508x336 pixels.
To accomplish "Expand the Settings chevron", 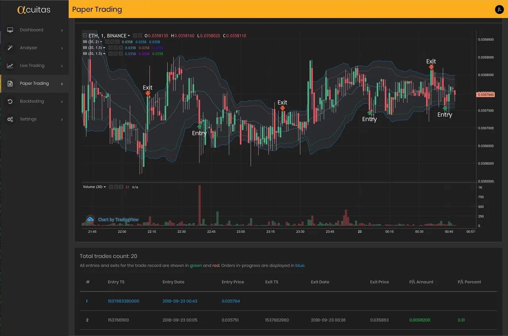I will pos(62,119).
